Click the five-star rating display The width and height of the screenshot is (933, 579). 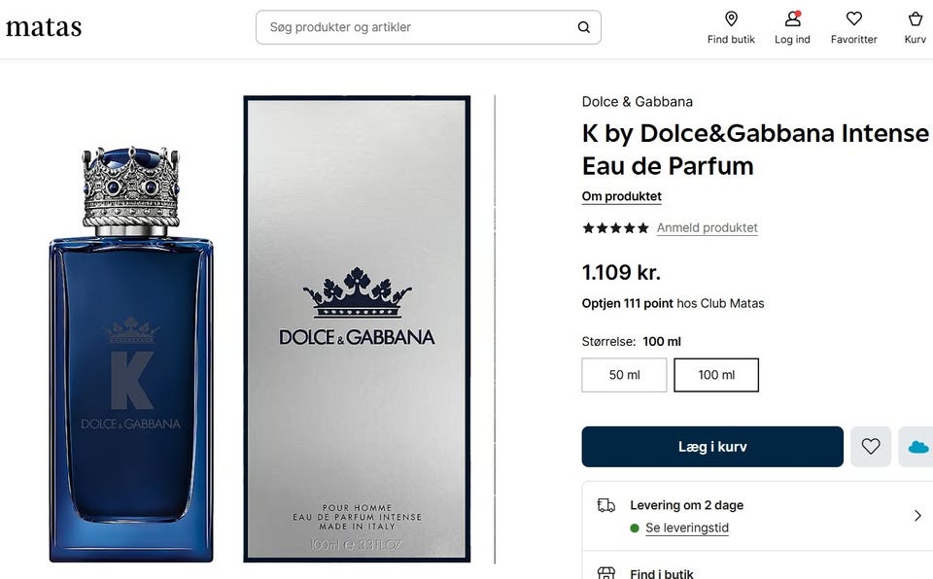click(615, 228)
